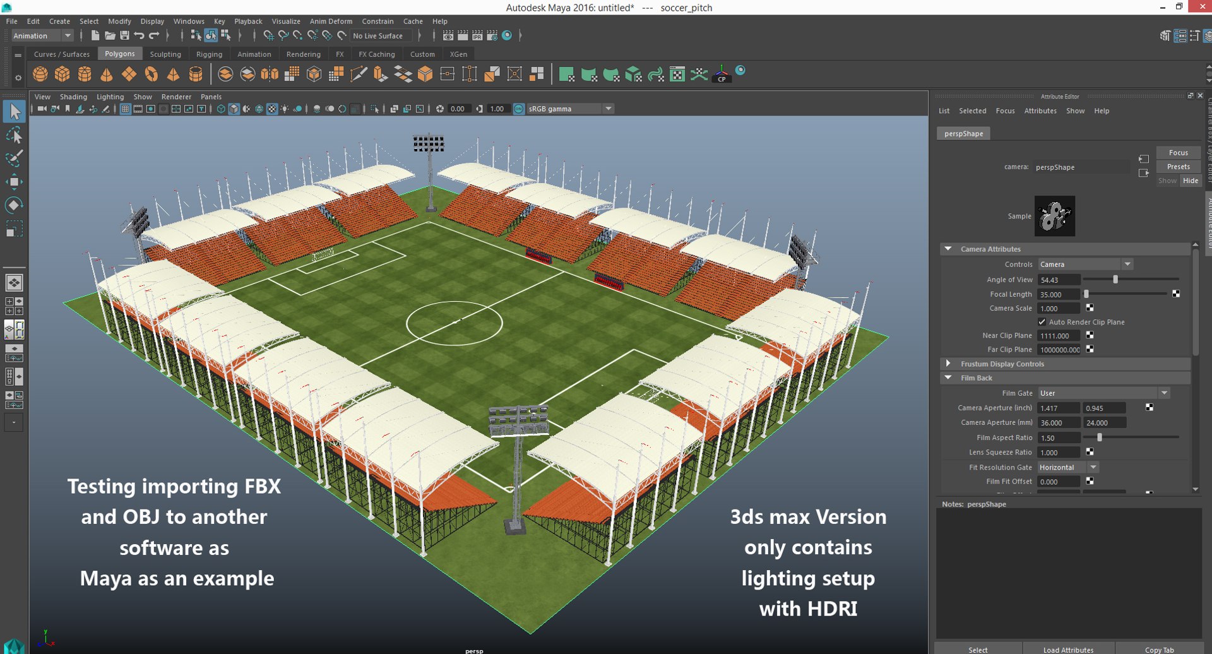The image size is (1212, 654).
Task: Toggle smooth shade all in viewport toolbar
Action: [x=234, y=109]
